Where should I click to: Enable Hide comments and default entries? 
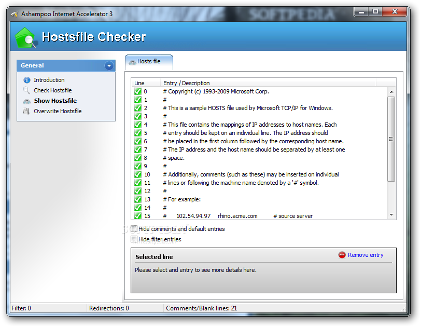tap(134, 229)
